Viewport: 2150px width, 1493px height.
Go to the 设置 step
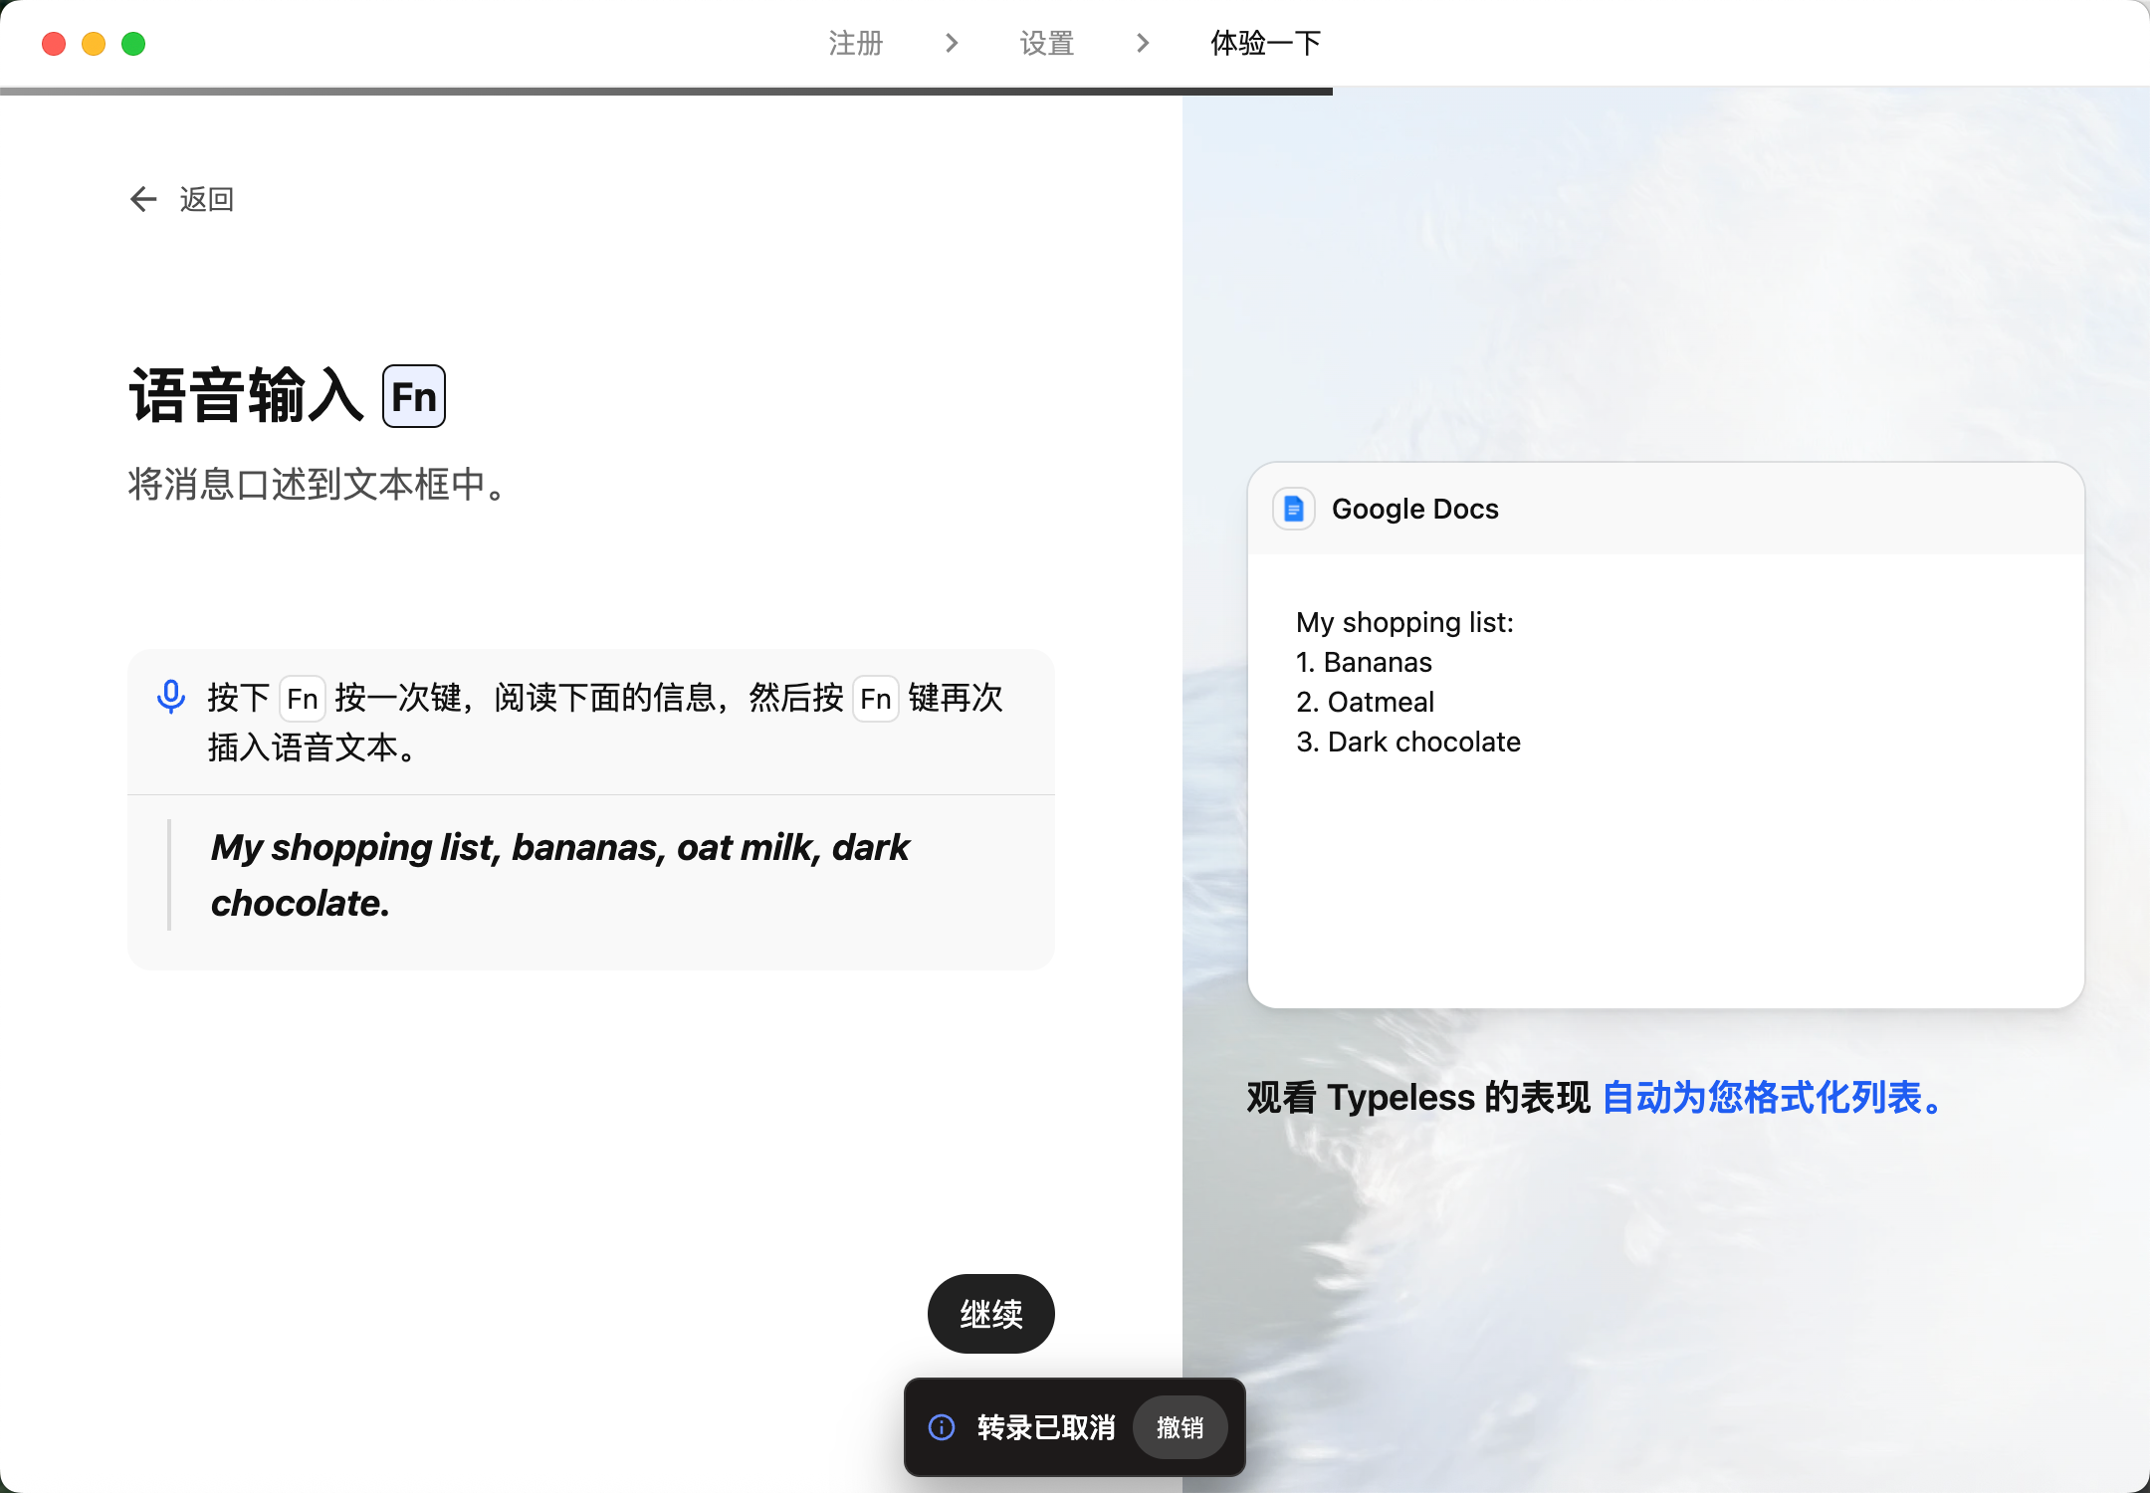1047,43
